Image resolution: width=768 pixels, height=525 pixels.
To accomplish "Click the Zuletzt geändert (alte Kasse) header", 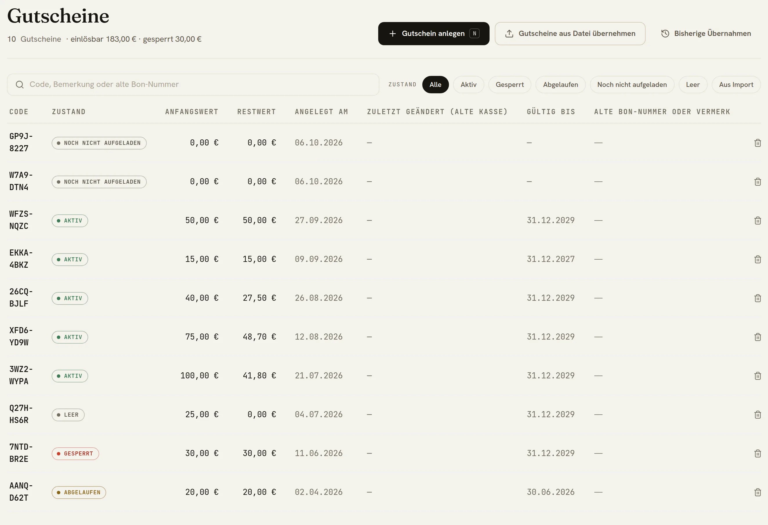I will [437, 112].
